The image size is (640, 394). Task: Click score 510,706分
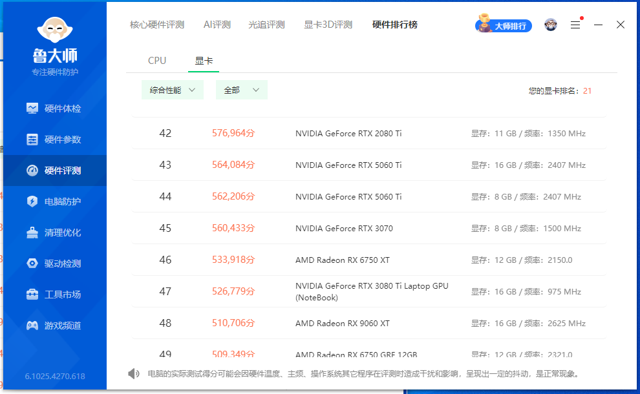233,323
